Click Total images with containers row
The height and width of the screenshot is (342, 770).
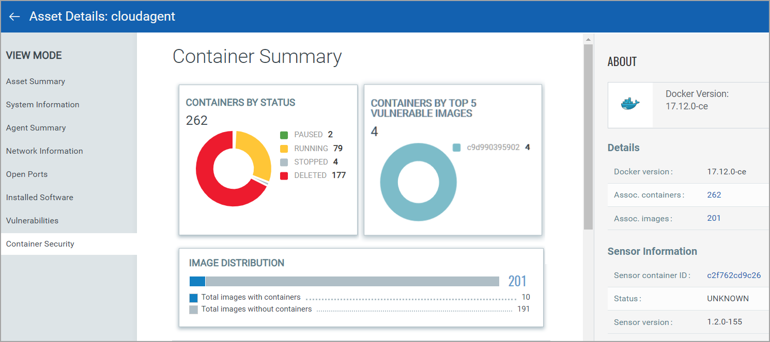coord(360,297)
